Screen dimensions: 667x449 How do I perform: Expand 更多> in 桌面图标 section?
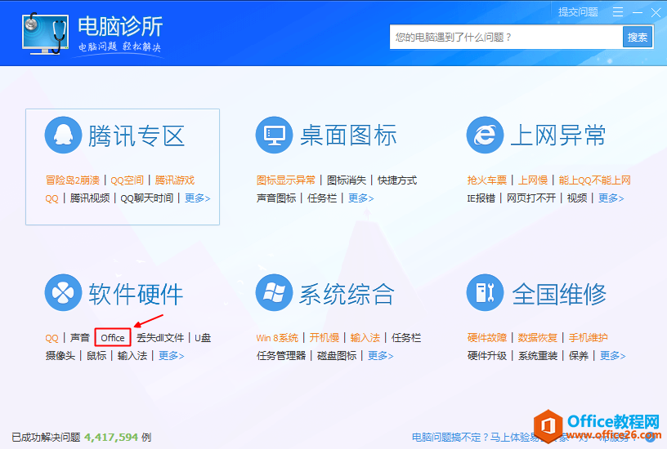coord(361,198)
